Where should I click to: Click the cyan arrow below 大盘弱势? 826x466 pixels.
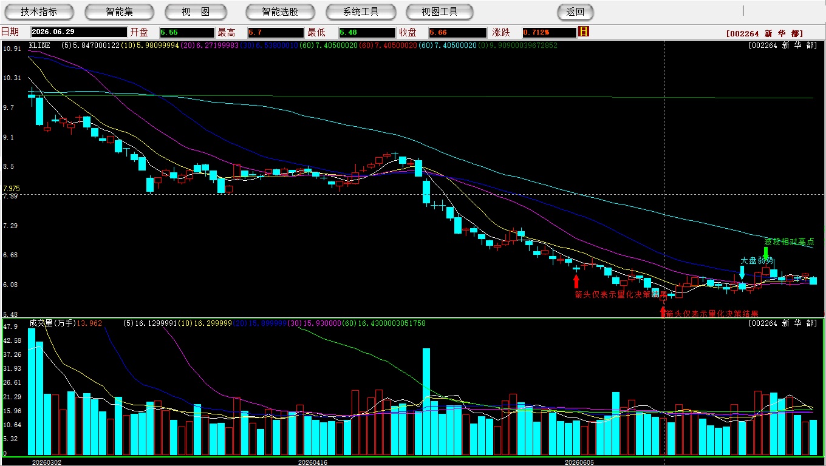[742, 272]
